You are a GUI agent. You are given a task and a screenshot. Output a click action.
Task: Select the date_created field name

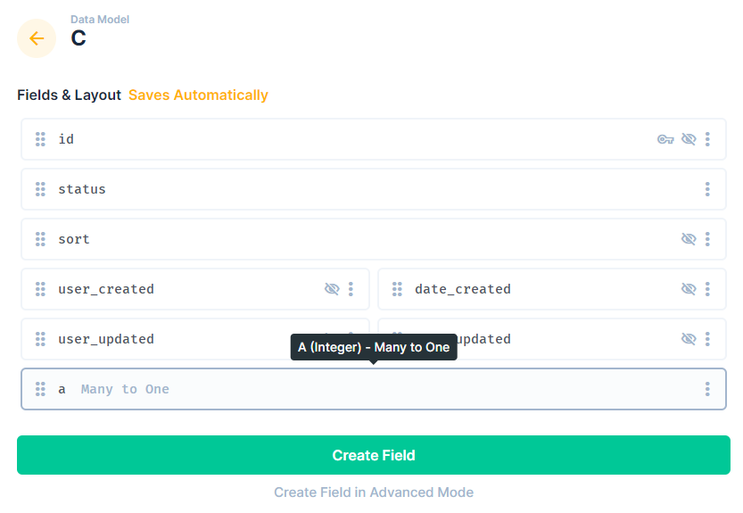[463, 289]
